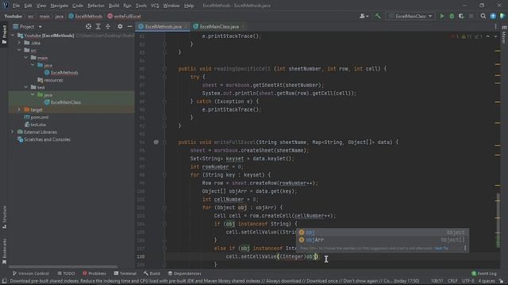Select resources folder in project tree
Image resolution: width=508 pixels, height=285 pixels.
point(50,80)
